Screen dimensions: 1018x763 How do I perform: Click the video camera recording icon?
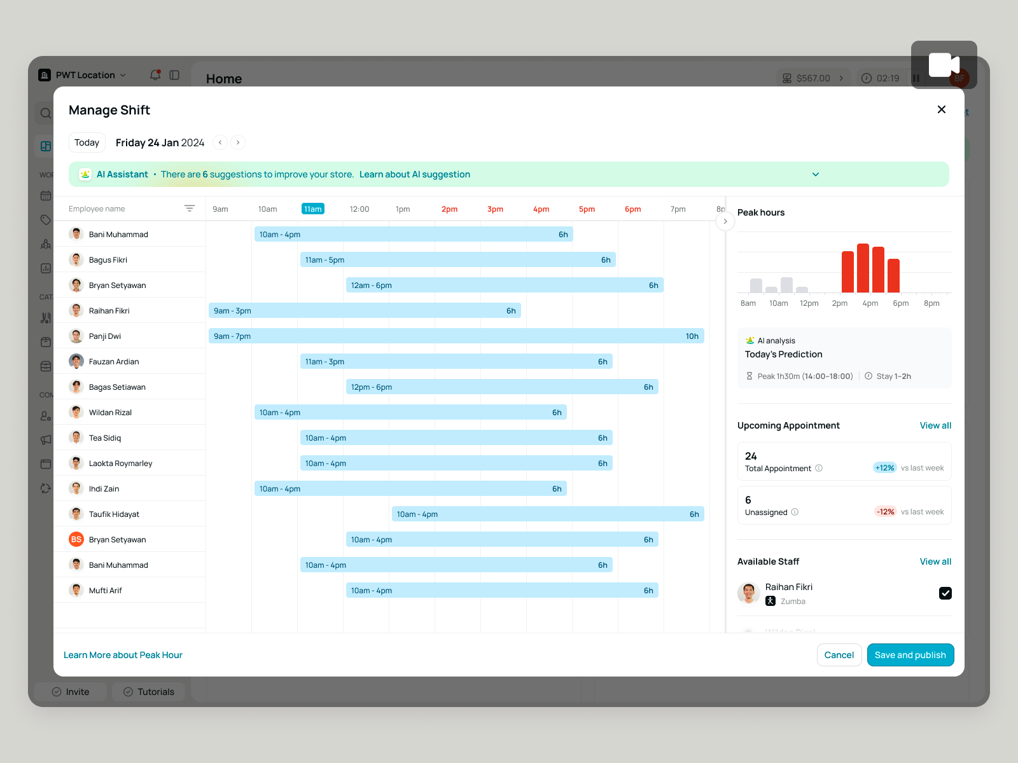944,65
